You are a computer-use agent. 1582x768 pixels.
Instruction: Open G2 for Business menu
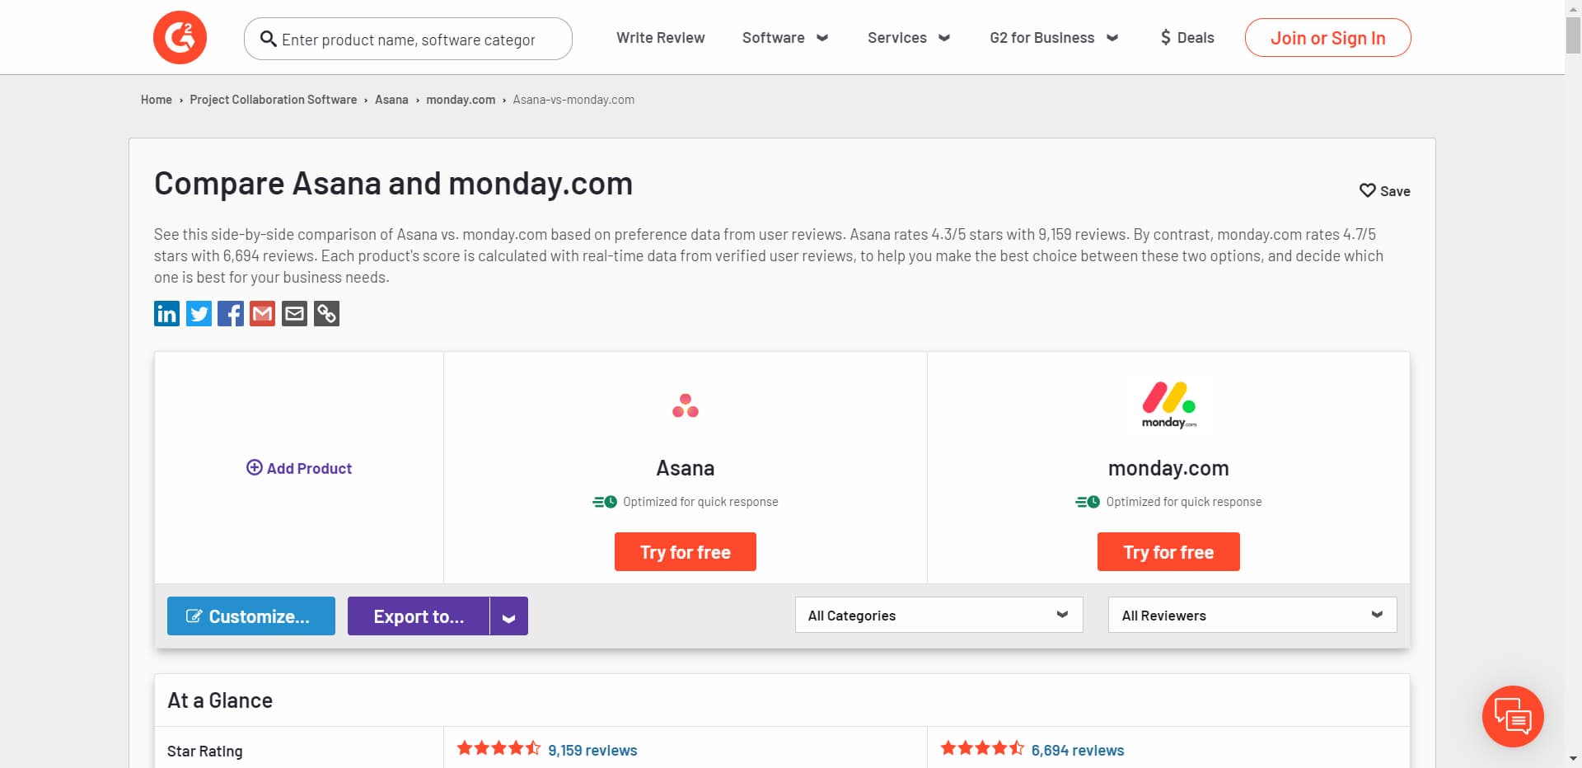1053,38
